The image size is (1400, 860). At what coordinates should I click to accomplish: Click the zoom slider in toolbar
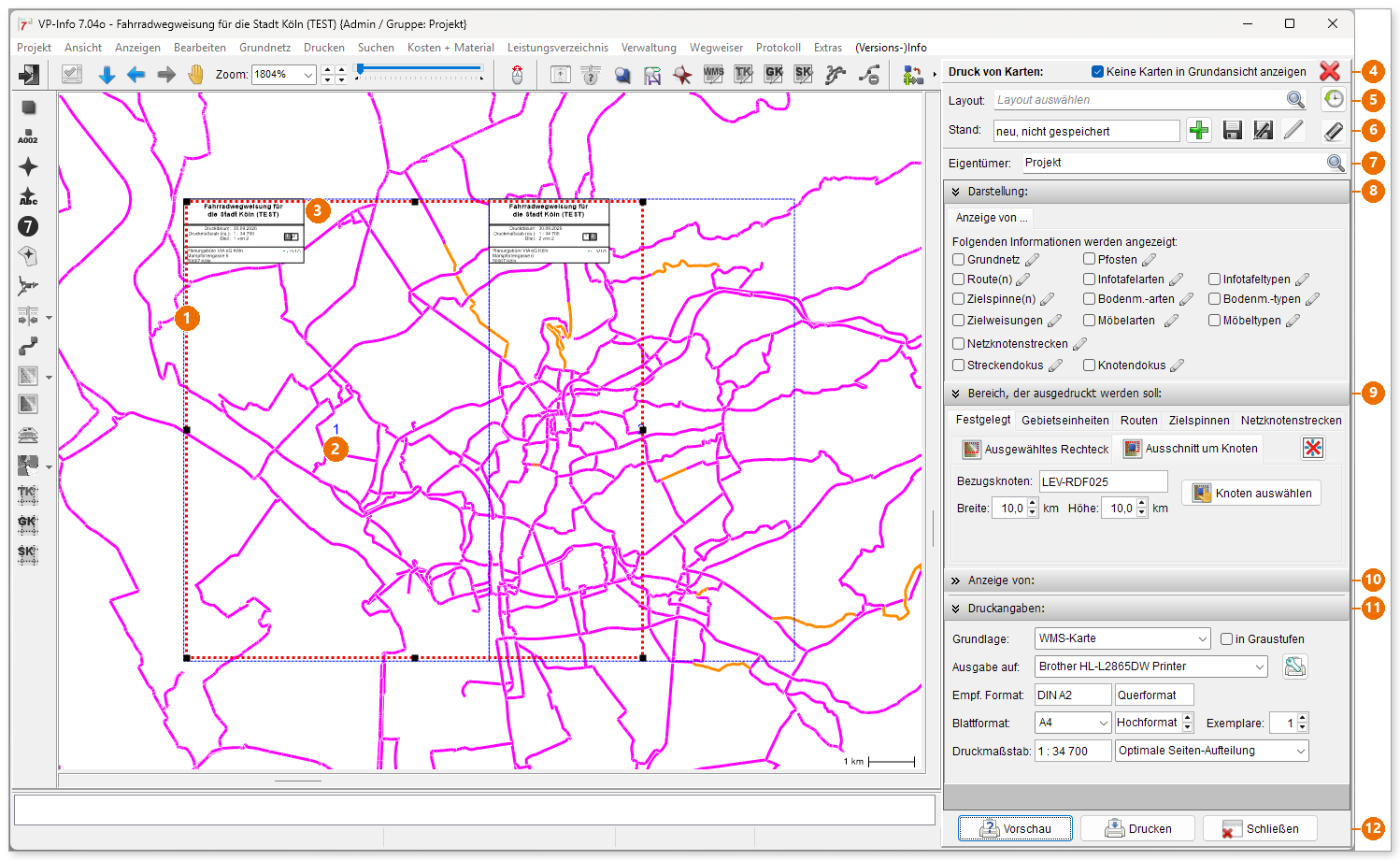pos(420,69)
